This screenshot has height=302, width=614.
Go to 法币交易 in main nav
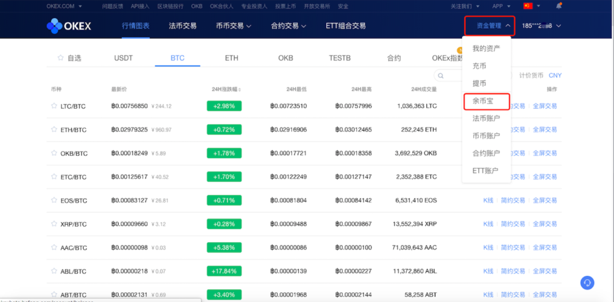182,26
